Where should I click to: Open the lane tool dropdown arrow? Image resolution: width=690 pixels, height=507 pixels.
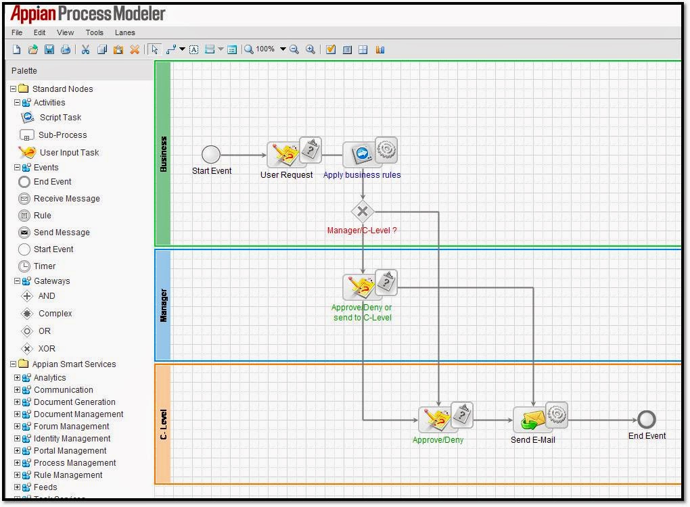click(x=221, y=49)
